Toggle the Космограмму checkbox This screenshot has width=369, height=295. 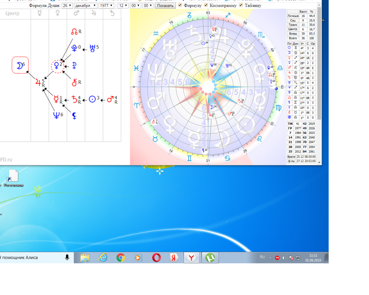pyautogui.click(x=206, y=5)
